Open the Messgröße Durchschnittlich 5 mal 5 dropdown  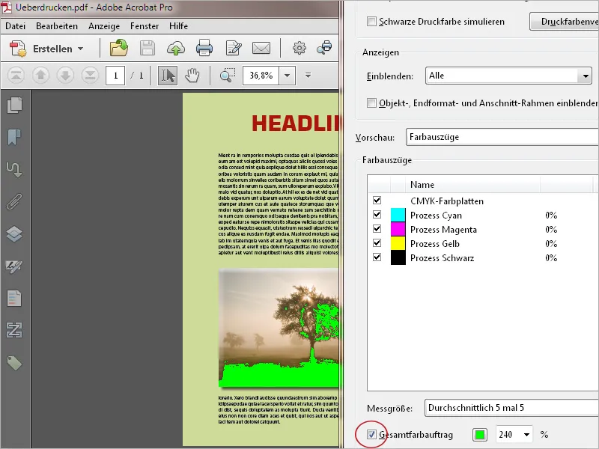[511, 408]
